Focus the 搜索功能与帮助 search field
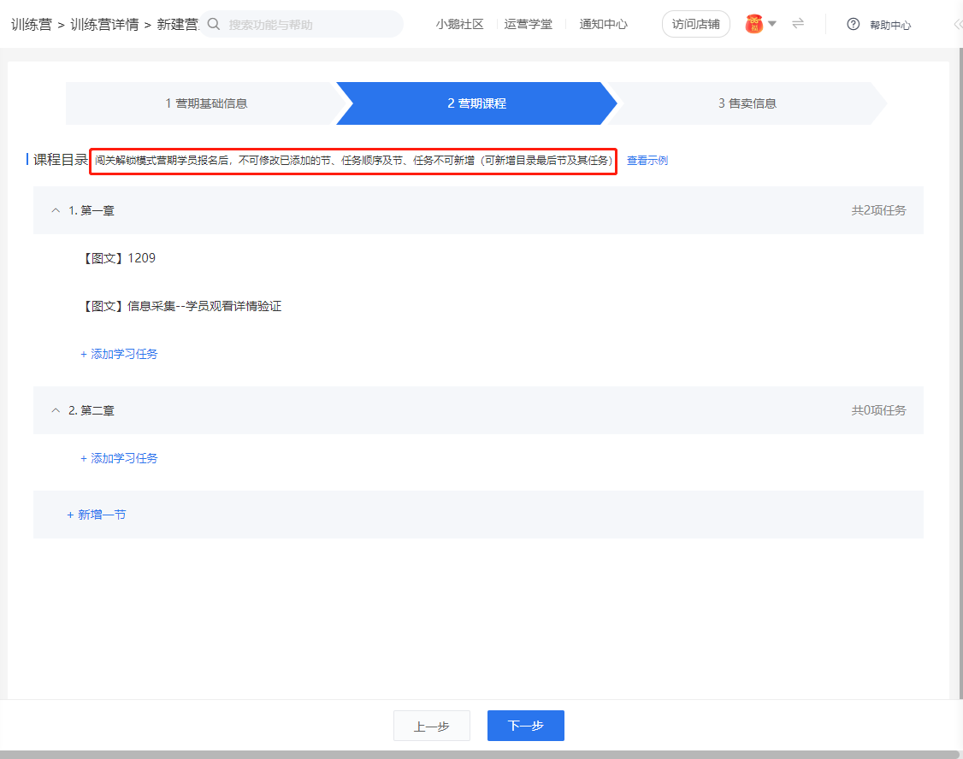Image resolution: width=963 pixels, height=759 pixels. 302,25
